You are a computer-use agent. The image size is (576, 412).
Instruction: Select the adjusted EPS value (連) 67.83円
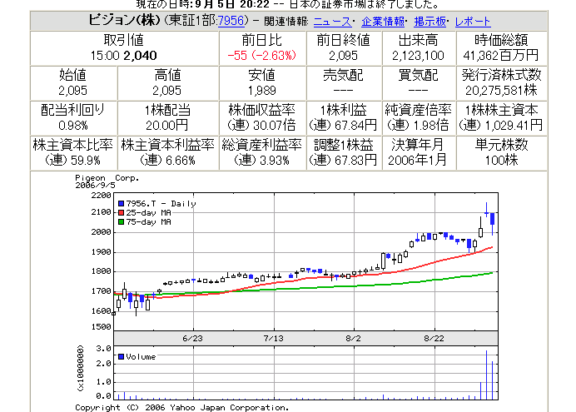pyautogui.click(x=343, y=161)
